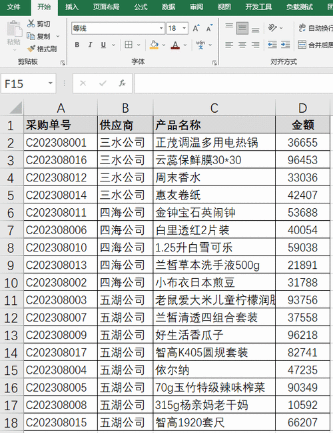This screenshot has height=433, width=333.
Task: Select column A header
Action: coord(61,108)
